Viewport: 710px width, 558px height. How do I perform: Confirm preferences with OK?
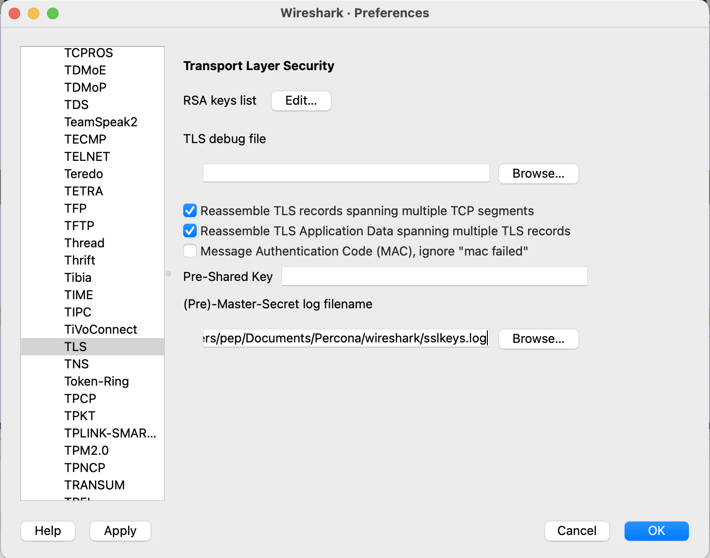coord(656,531)
